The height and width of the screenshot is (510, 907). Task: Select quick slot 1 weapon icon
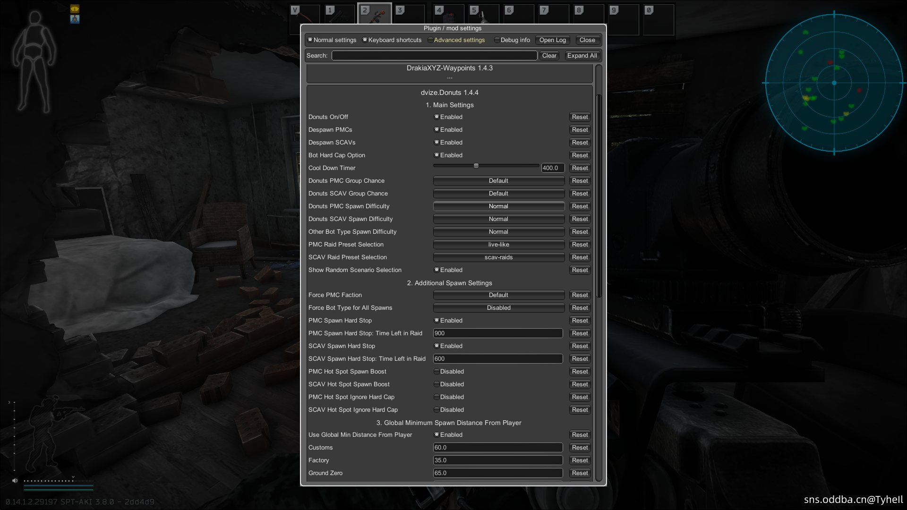339,16
